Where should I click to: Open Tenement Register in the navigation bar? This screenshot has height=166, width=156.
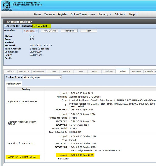pos(56,14)
